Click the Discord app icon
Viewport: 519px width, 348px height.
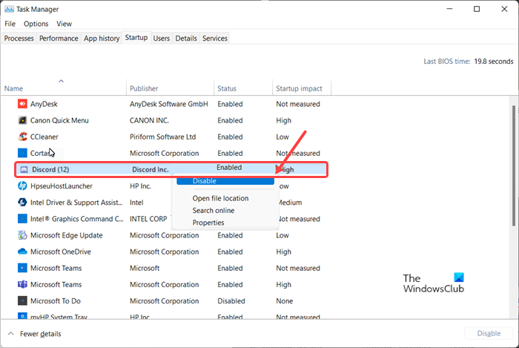24,169
